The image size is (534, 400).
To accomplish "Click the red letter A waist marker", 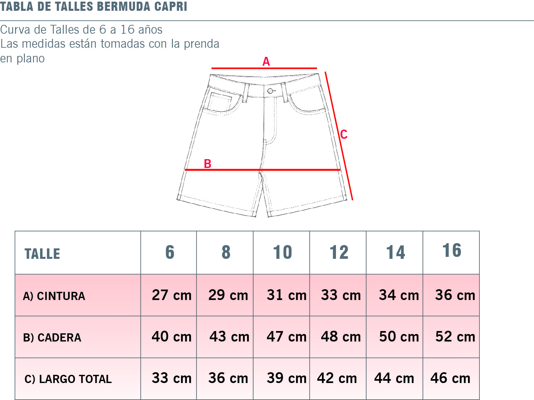I will (x=266, y=61).
